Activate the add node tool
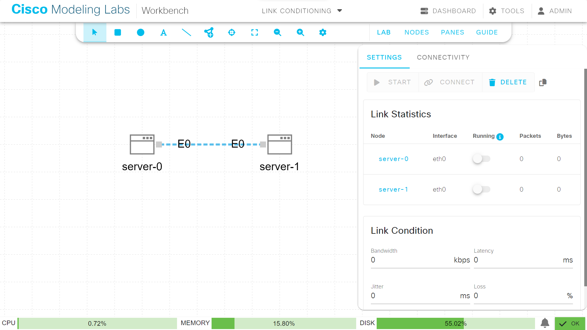 point(209,32)
